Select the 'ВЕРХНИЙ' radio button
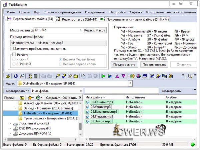Image resolution: width=200 pixels, height=150 pixels. click(14, 64)
